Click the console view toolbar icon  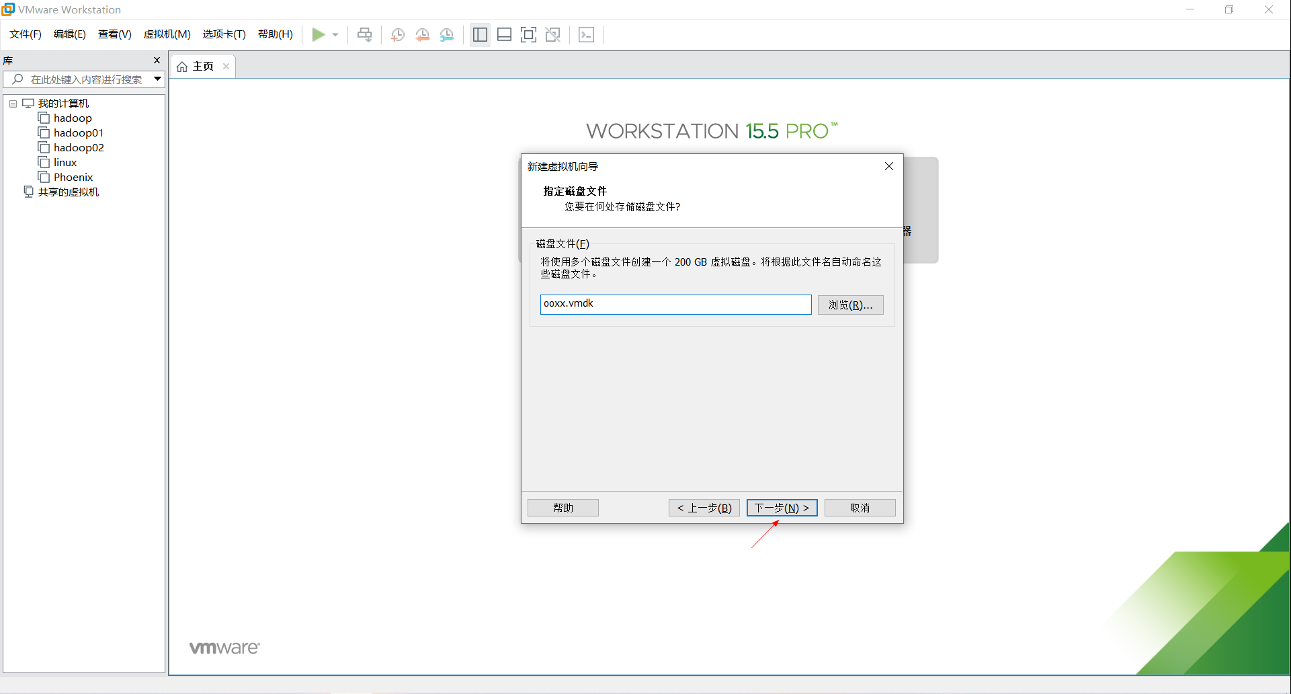coord(586,34)
